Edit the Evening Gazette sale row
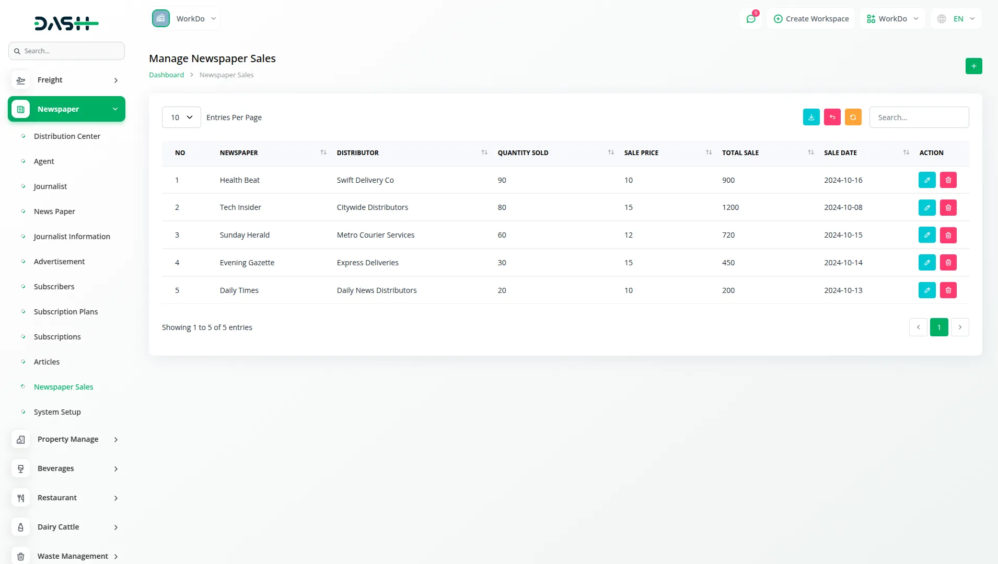 click(926, 263)
